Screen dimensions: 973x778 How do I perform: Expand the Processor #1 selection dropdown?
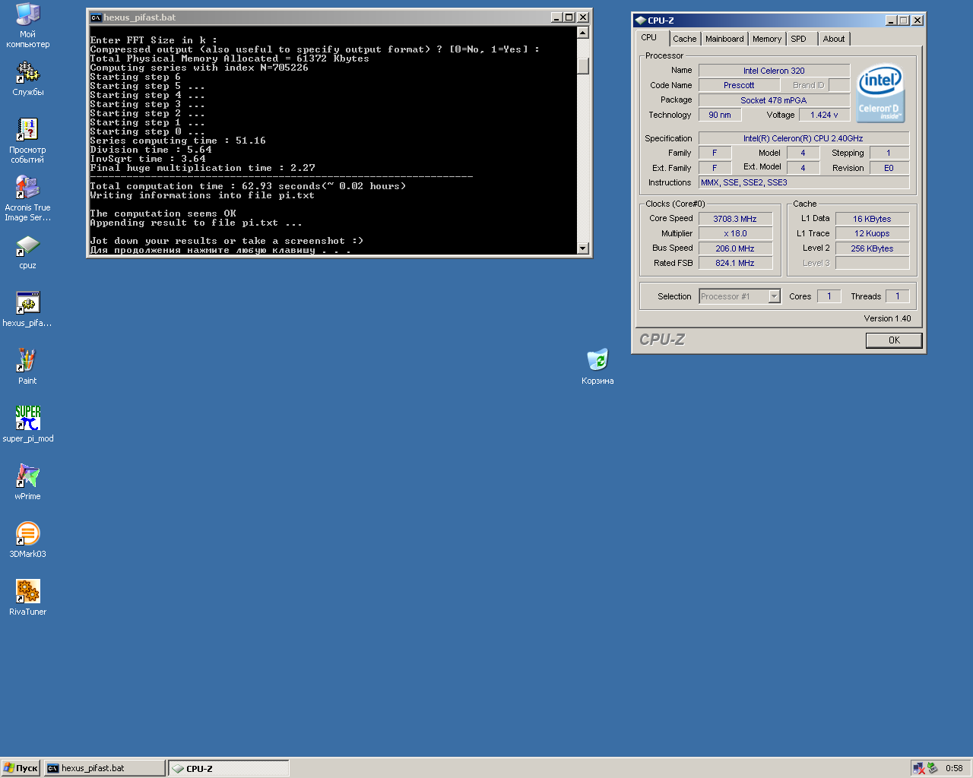[774, 296]
